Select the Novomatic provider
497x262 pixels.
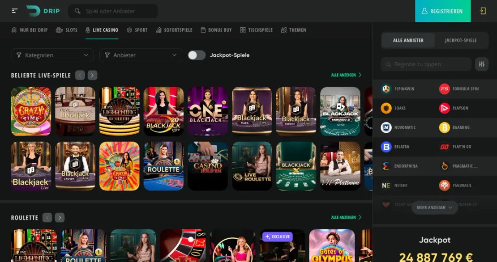pos(399,127)
